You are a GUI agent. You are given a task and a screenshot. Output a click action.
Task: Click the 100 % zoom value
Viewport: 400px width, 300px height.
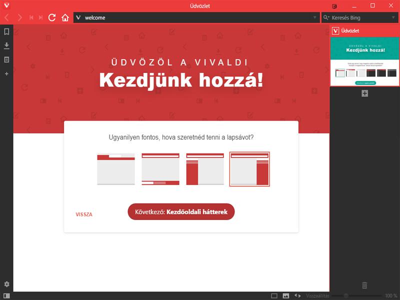pyautogui.click(x=390, y=295)
